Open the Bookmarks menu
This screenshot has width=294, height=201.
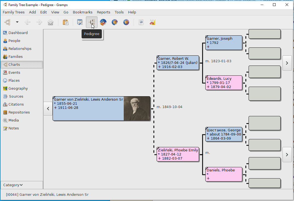(x=82, y=12)
